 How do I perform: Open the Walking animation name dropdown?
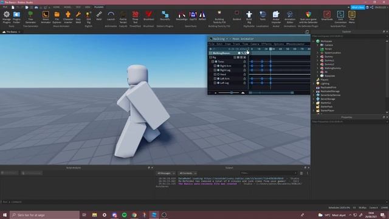click(x=227, y=39)
